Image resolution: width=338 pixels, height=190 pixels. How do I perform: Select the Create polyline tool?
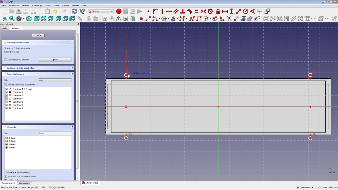click(192, 19)
